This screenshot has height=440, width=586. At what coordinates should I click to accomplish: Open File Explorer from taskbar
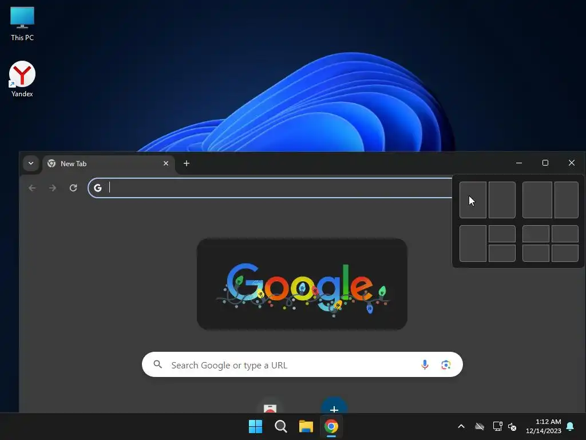[x=306, y=426]
